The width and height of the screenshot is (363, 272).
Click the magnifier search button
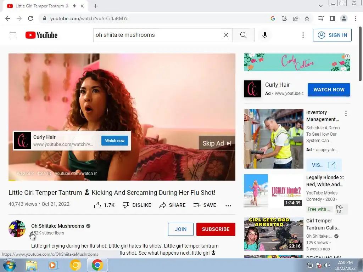point(243,35)
